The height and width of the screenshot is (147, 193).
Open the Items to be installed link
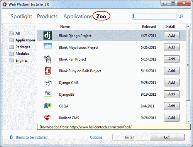(x=32, y=137)
